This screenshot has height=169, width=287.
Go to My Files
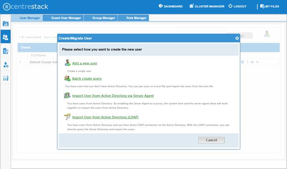(270, 6)
